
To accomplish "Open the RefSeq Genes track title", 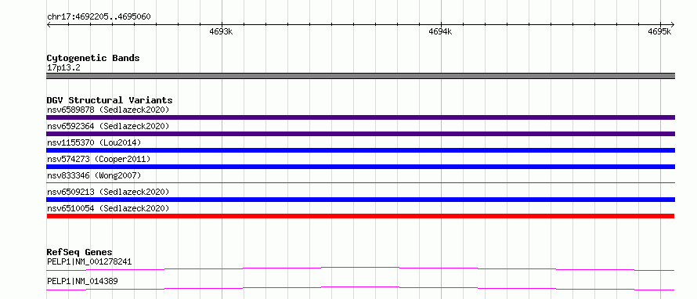I will tap(80, 252).
